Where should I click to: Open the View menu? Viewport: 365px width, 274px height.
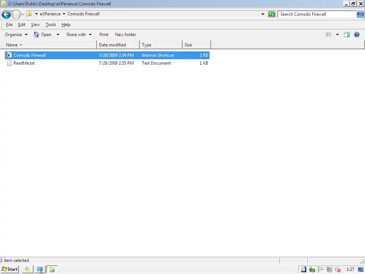35,25
